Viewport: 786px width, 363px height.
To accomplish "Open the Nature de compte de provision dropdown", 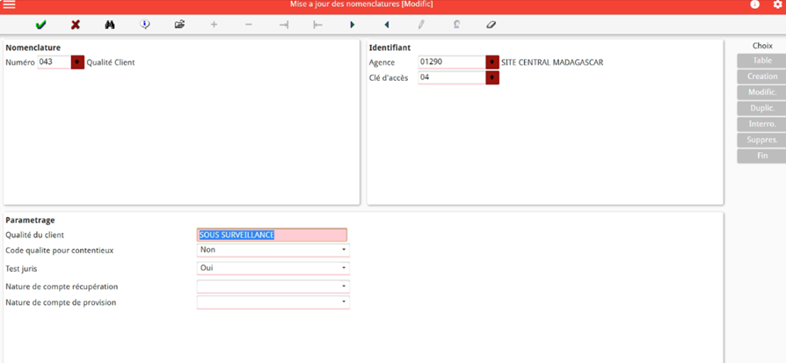I will [x=344, y=302].
